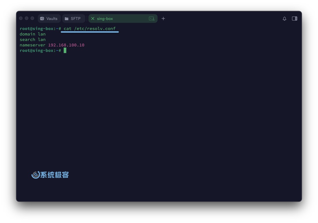Click the red close window button
The height and width of the screenshot is (223, 318).
(x=21, y=18)
